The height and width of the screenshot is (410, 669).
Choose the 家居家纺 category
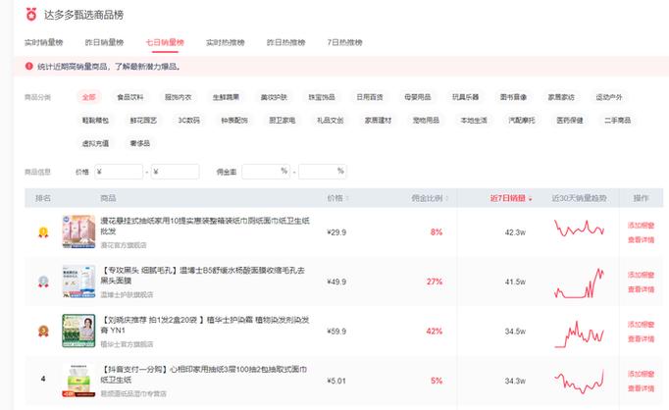click(561, 97)
